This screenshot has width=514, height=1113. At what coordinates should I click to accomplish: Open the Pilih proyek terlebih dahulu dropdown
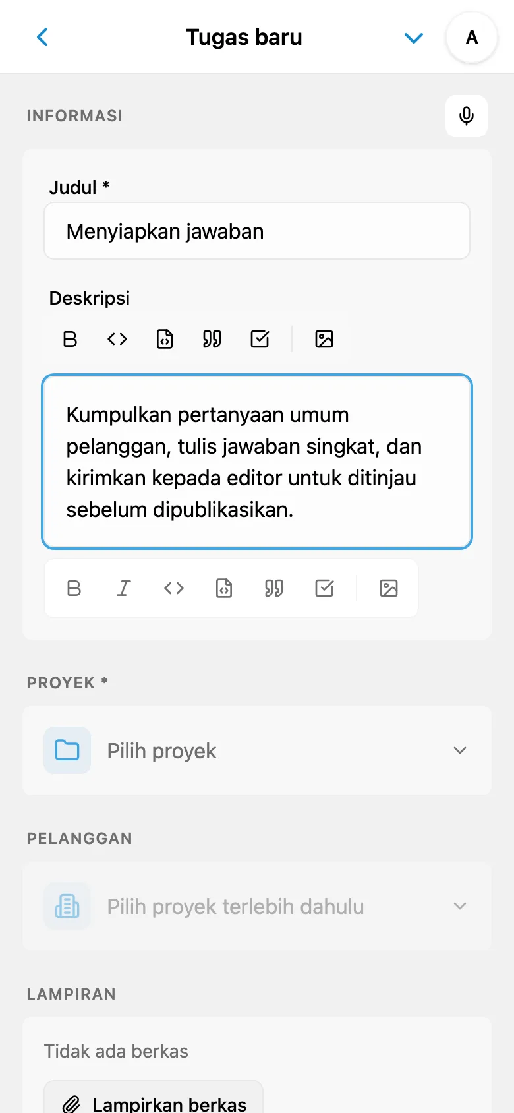[x=257, y=906]
